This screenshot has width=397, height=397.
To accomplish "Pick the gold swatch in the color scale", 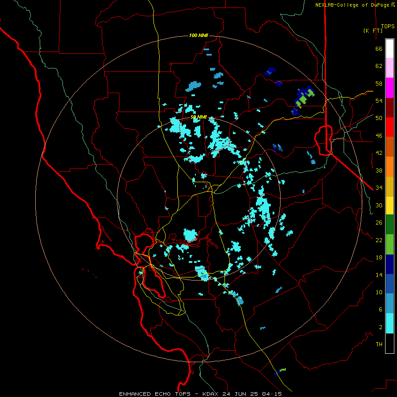I will (x=390, y=187).
